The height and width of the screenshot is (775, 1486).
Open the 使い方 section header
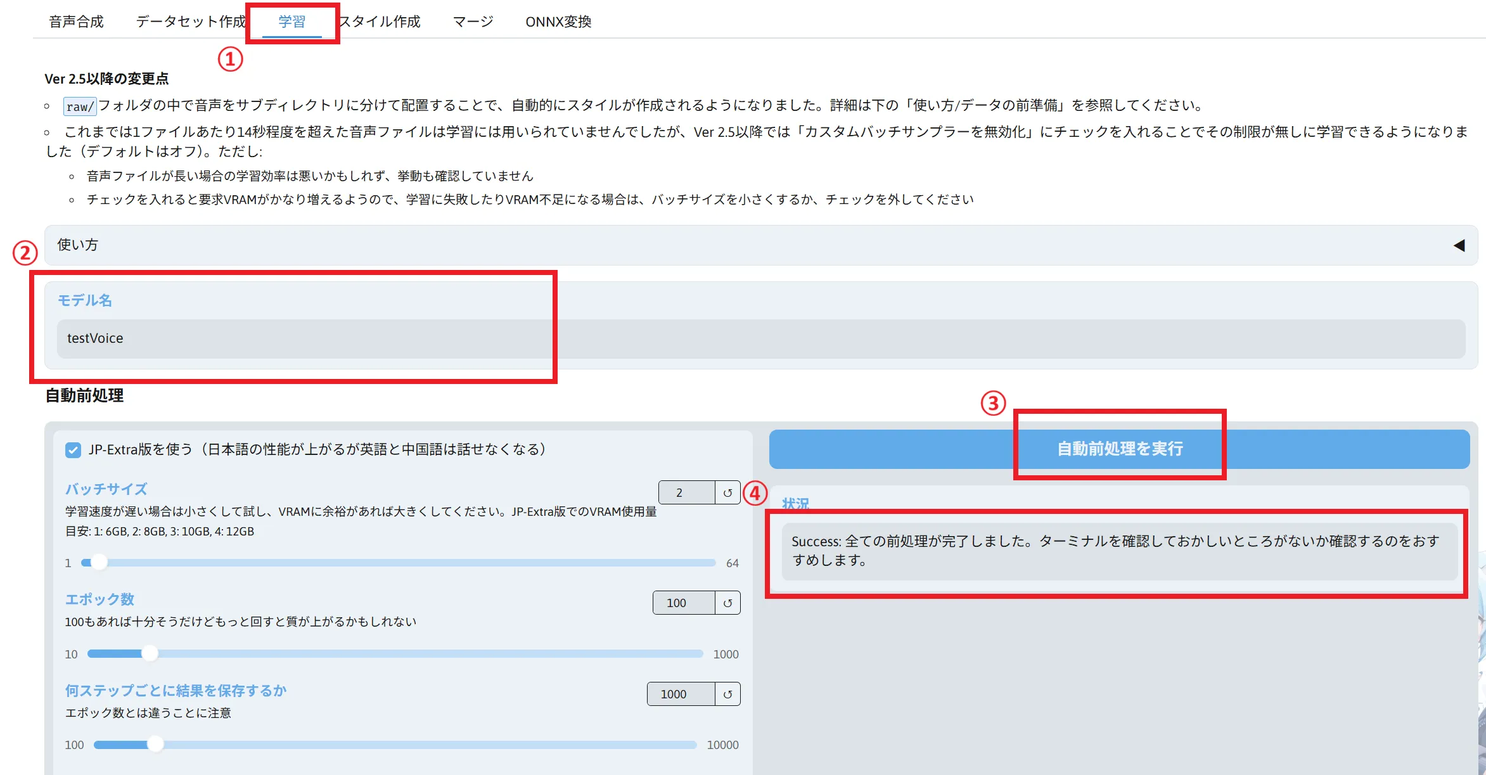click(x=78, y=245)
